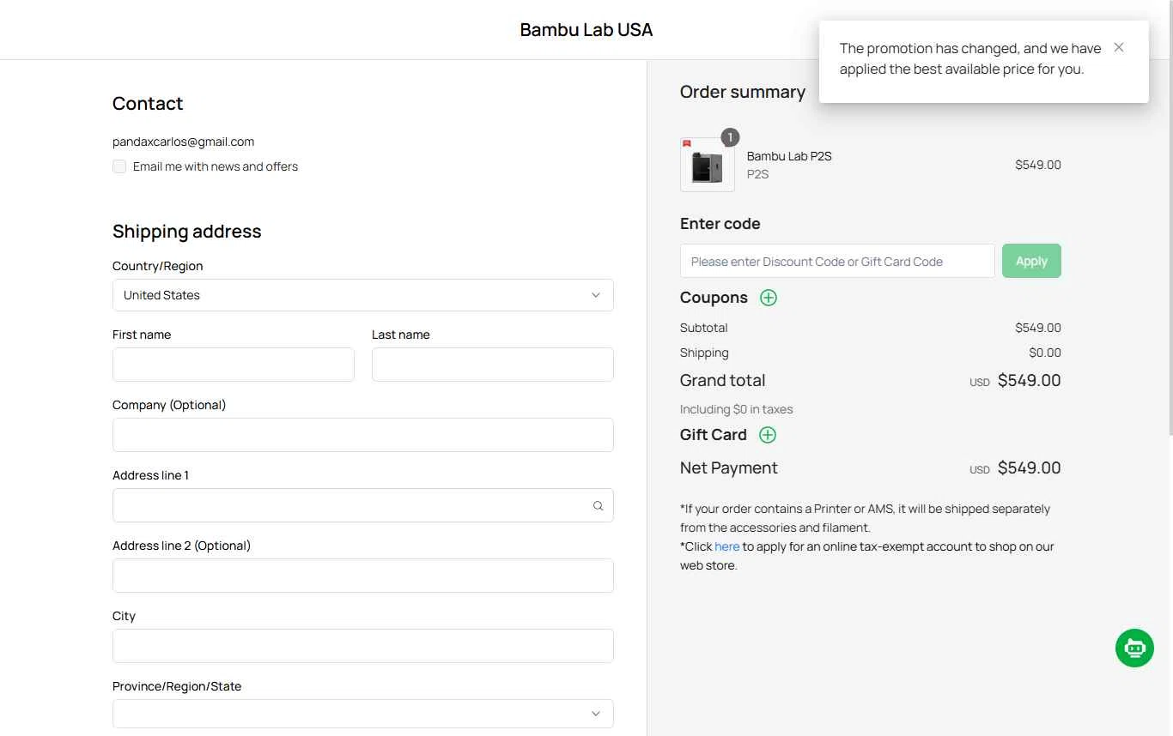Click the Bambu Lab P2S product name
This screenshot has width=1173, height=736.
789,156
